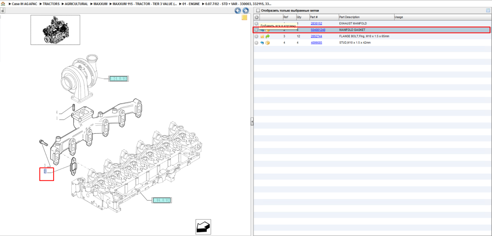
Task: Click quantity 12 in FLANGE BOLT row
Action: [x=299, y=36]
